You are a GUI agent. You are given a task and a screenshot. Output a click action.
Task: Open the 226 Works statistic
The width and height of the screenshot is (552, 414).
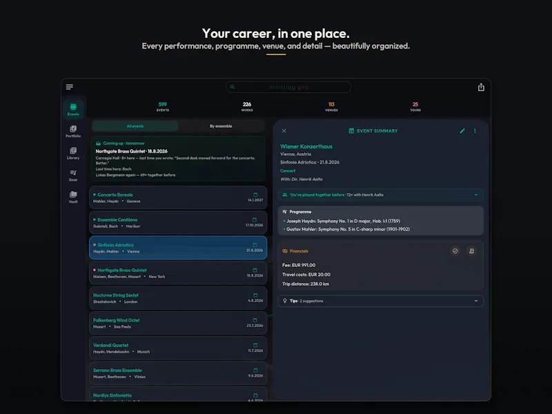(247, 107)
